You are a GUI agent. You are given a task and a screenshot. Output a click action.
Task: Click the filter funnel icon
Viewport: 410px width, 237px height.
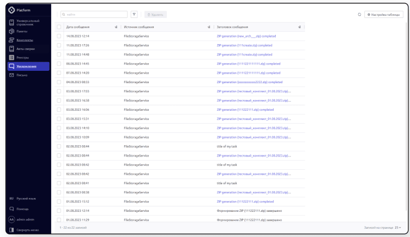point(134,14)
